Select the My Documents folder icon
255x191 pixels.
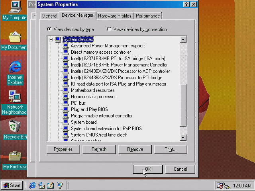pos(15,37)
